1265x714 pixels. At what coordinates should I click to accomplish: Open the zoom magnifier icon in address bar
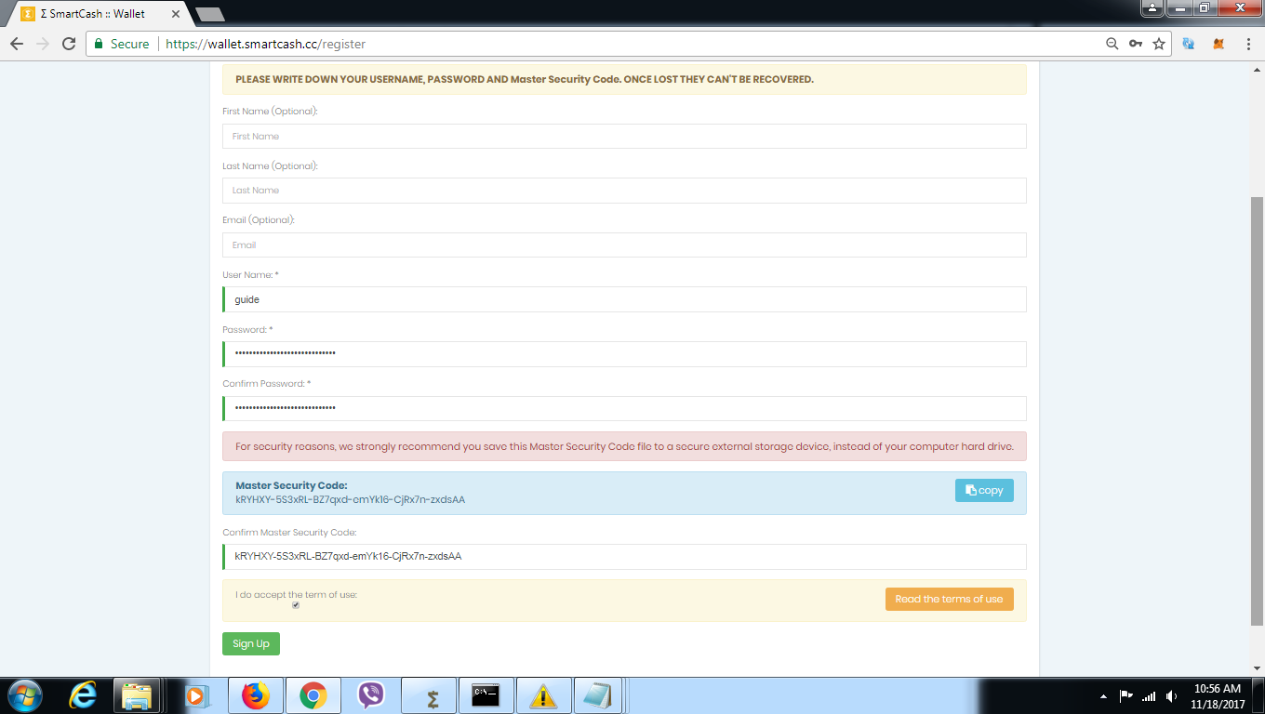point(1112,44)
